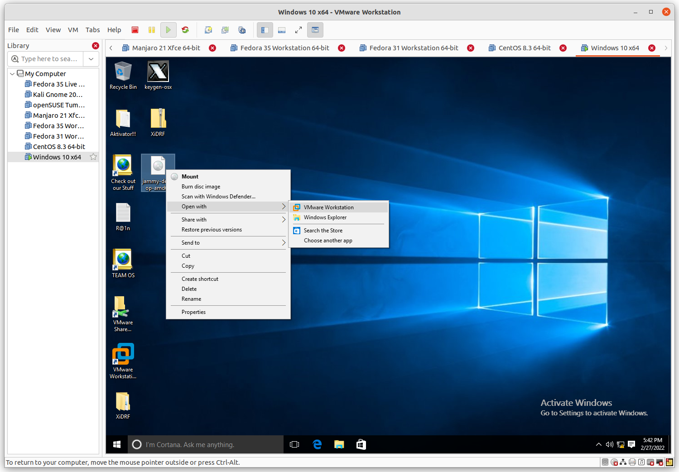Open the Library search filter dropdown arrow
The image size is (679, 472).
coord(91,59)
